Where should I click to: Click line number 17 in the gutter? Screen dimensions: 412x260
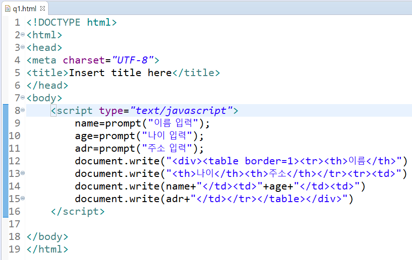[14, 224]
